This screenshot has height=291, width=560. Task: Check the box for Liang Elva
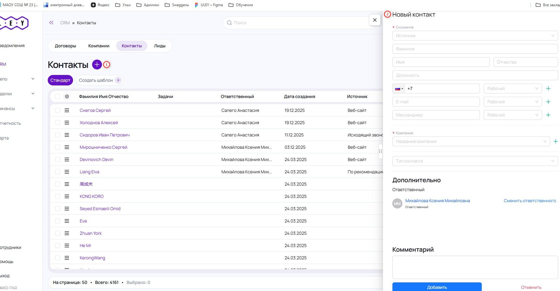pos(58,172)
